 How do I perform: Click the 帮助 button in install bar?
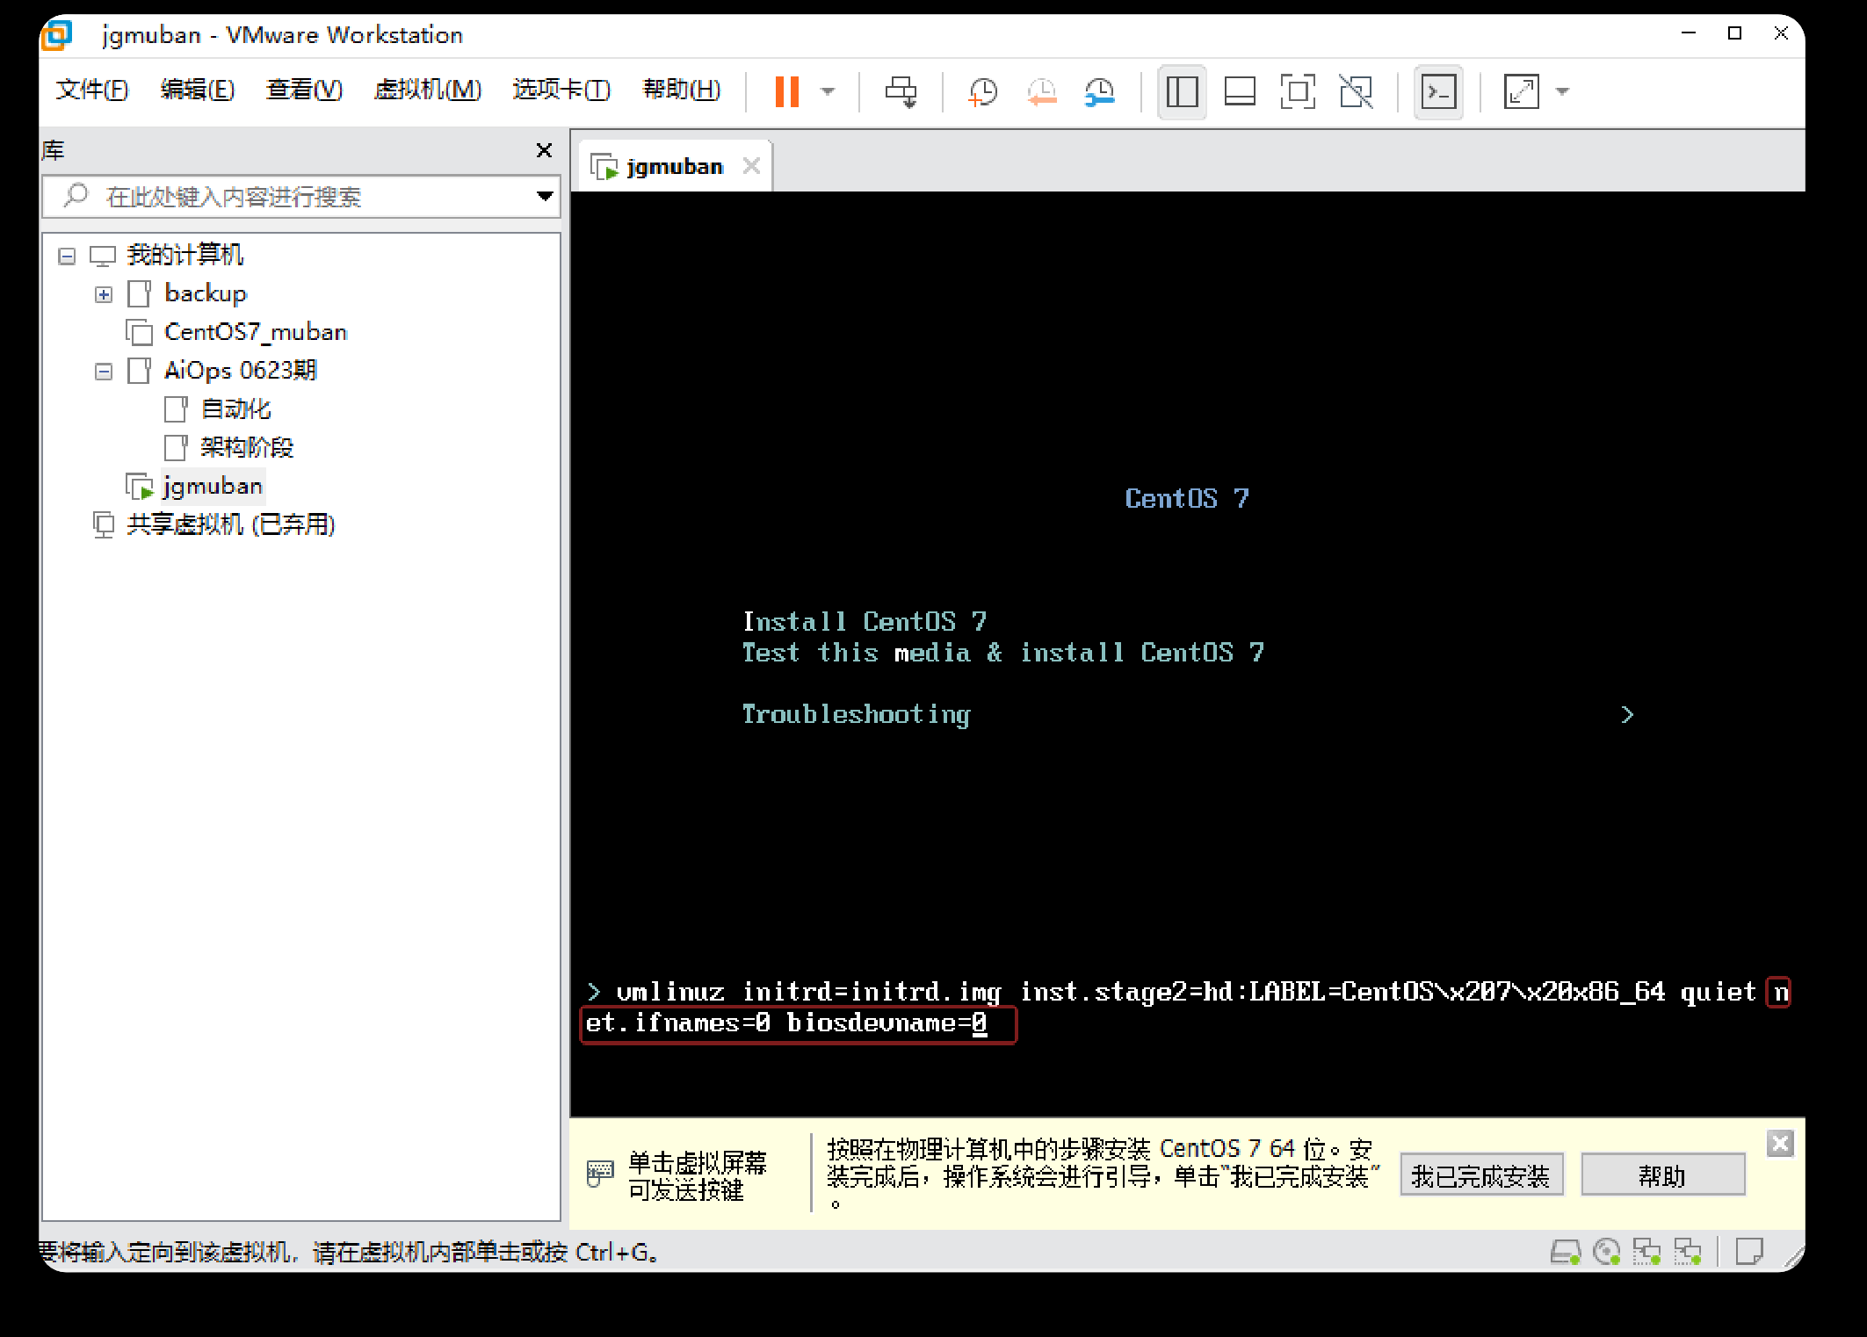pyautogui.click(x=1662, y=1175)
